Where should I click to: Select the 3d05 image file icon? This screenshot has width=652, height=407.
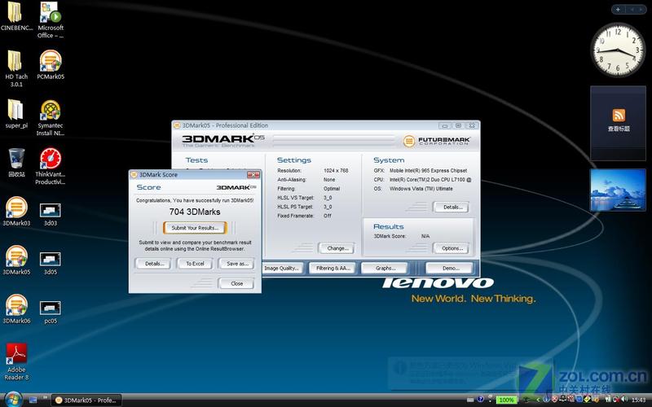pyautogui.click(x=51, y=263)
